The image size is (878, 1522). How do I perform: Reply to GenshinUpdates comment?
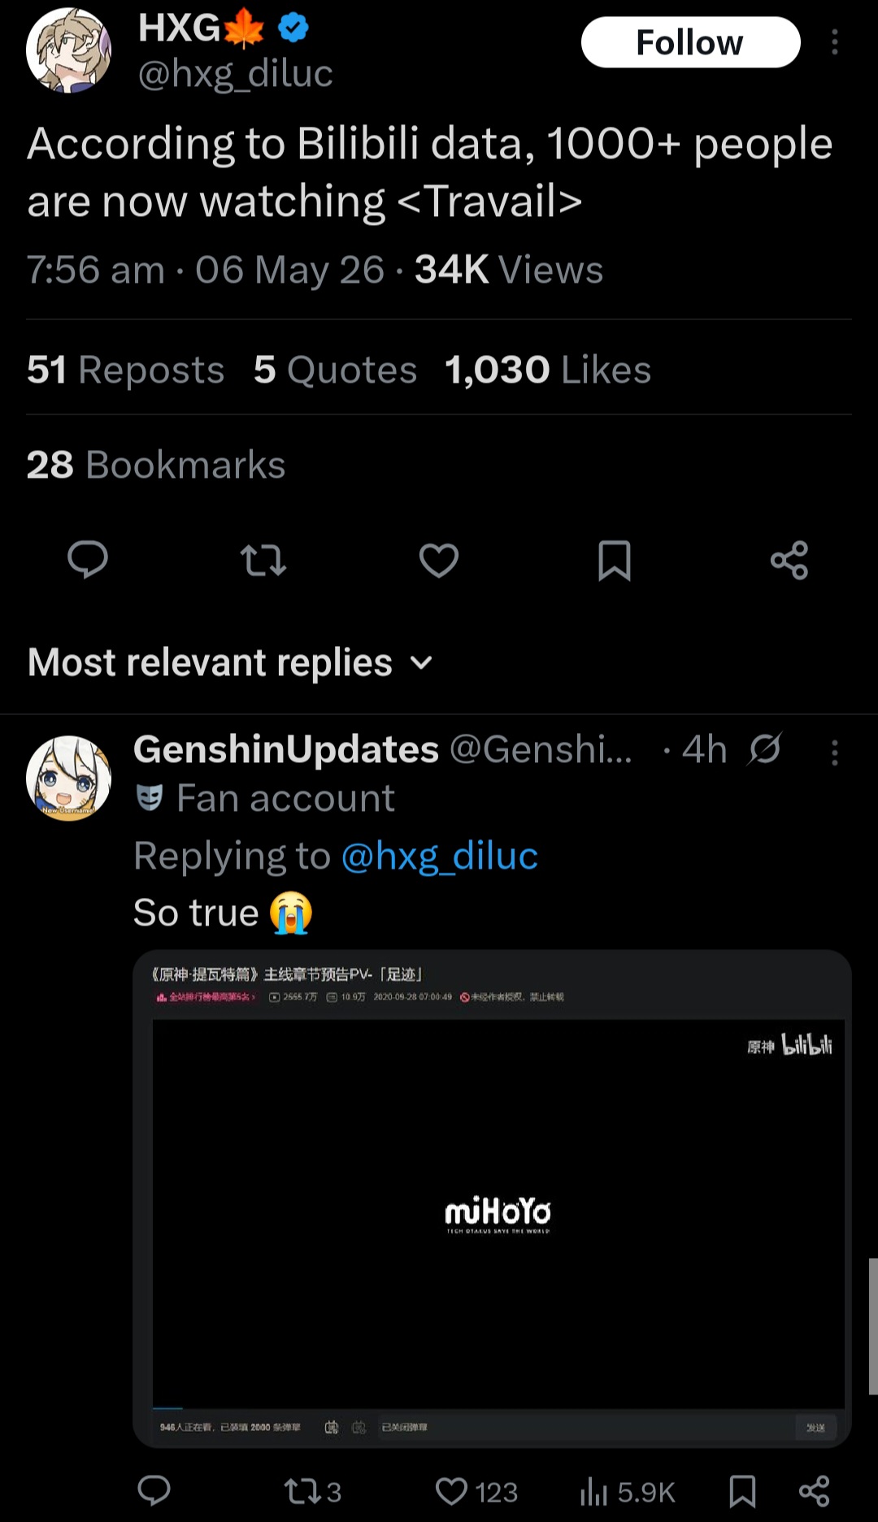154,1490
